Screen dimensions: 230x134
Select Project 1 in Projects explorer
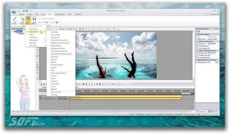[x=19, y=32]
